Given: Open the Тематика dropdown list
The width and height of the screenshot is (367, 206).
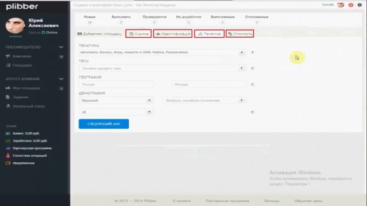Looking at the screenshot, I should tap(162, 52).
